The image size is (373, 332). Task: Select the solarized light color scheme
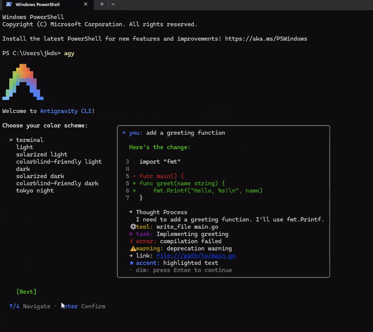(42, 154)
